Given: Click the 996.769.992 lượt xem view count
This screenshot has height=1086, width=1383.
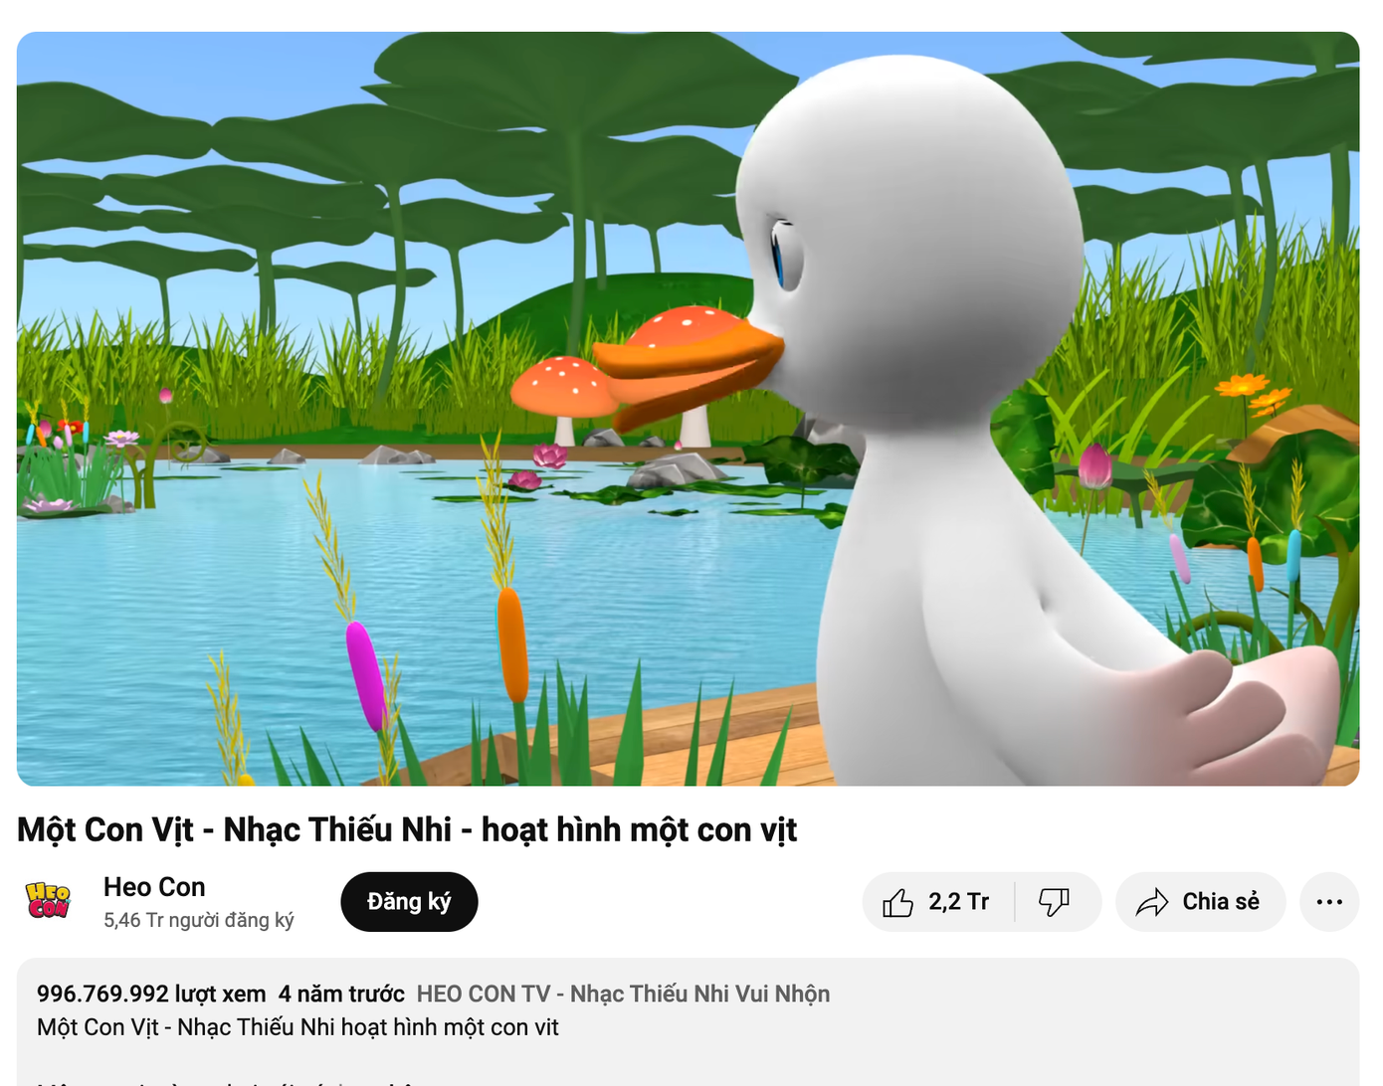Looking at the screenshot, I should pos(151,994).
